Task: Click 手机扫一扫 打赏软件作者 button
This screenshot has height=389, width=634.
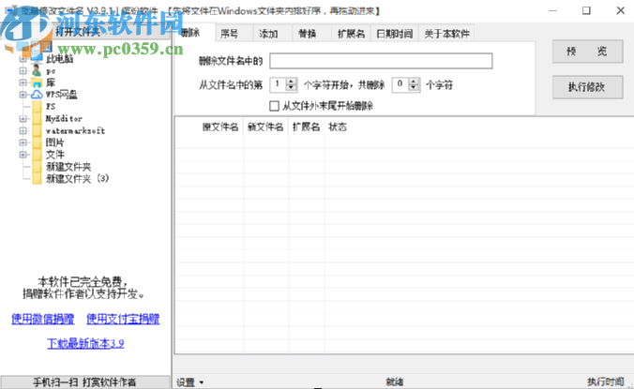Action: 85,382
